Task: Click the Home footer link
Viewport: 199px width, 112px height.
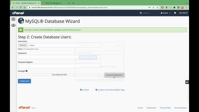Action: [140, 108]
